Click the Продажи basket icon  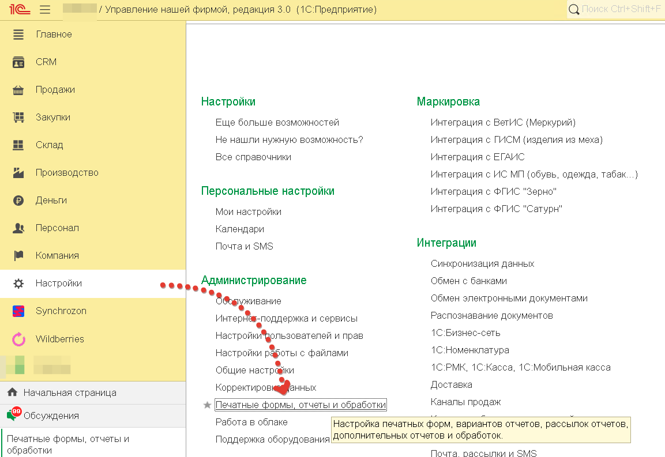pos(18,90)
